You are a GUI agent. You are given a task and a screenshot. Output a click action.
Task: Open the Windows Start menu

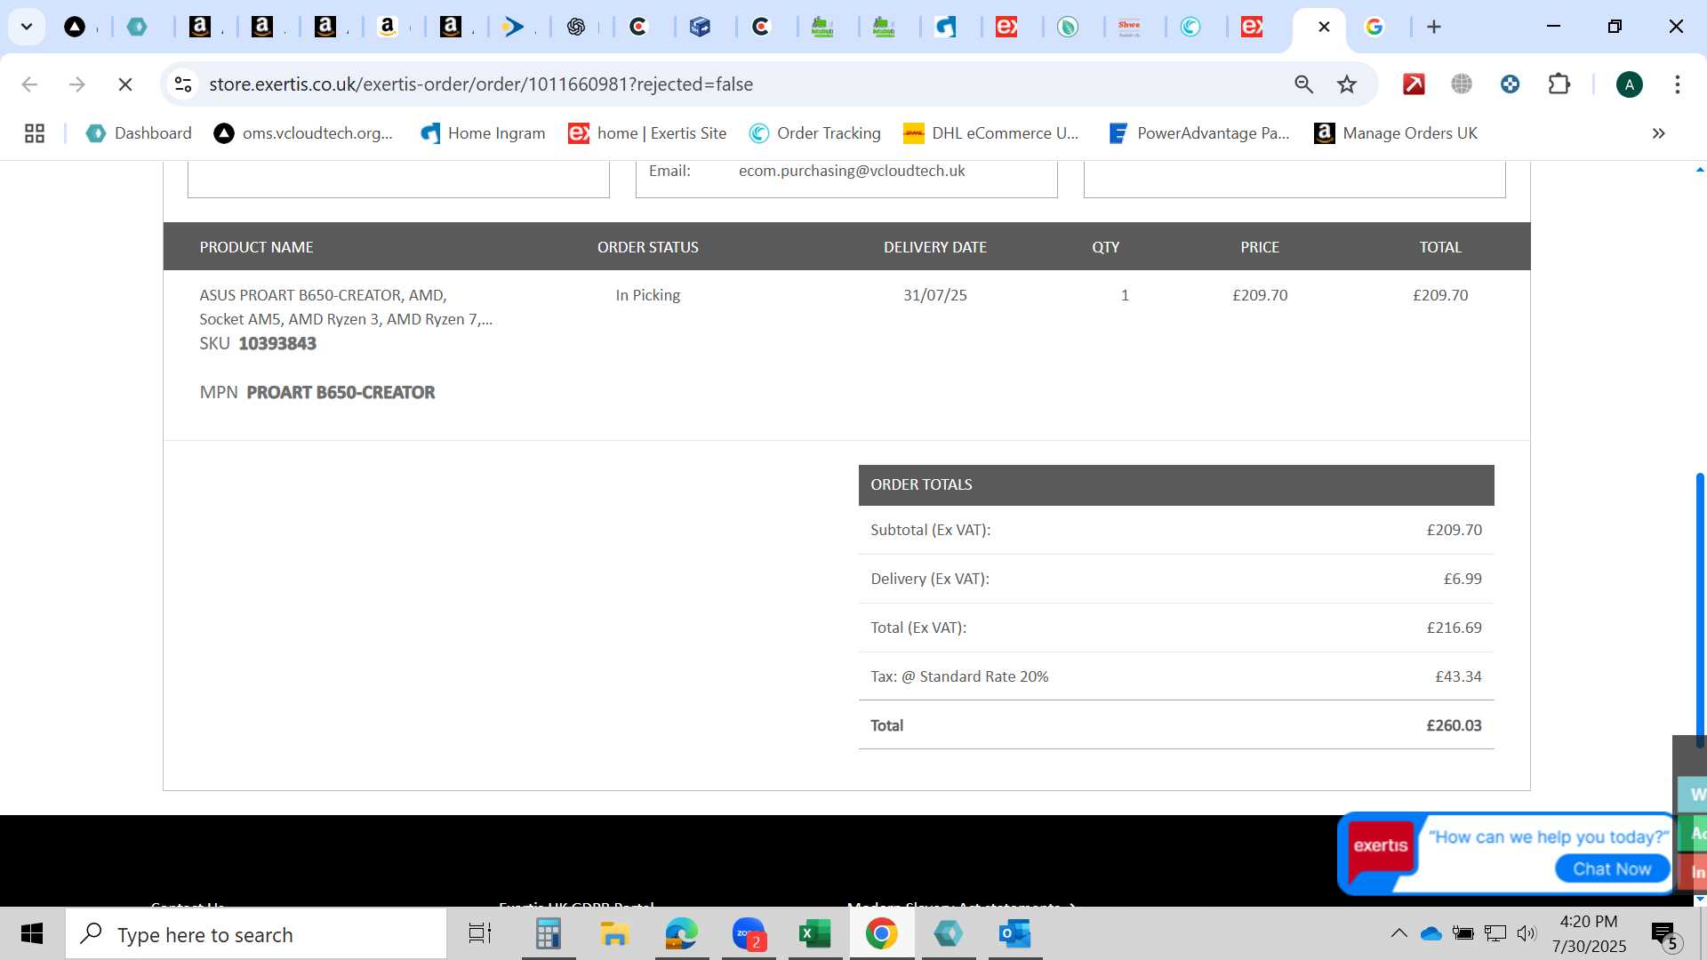32,933
